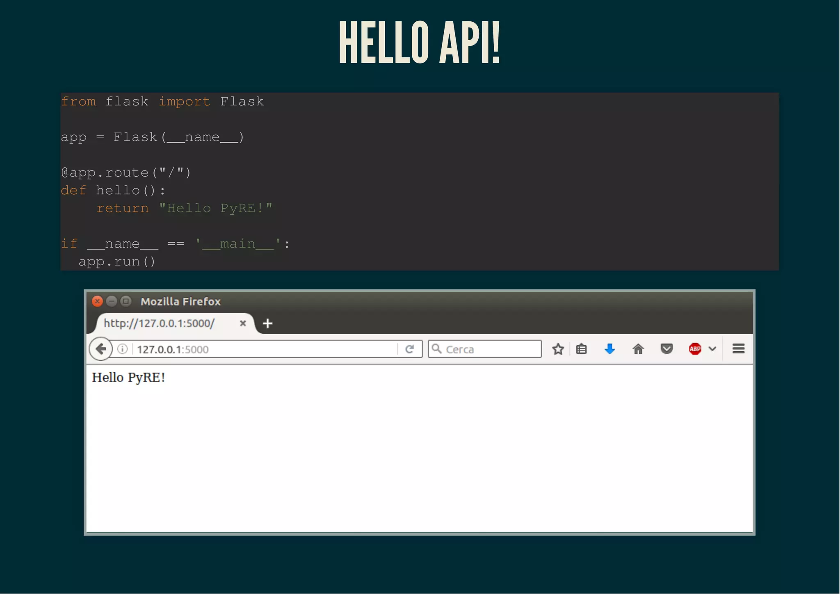The width and height of the screenshot is (840, 594).
Task: Open downloads with the blue arrow icon
Action: click(610, 349)
